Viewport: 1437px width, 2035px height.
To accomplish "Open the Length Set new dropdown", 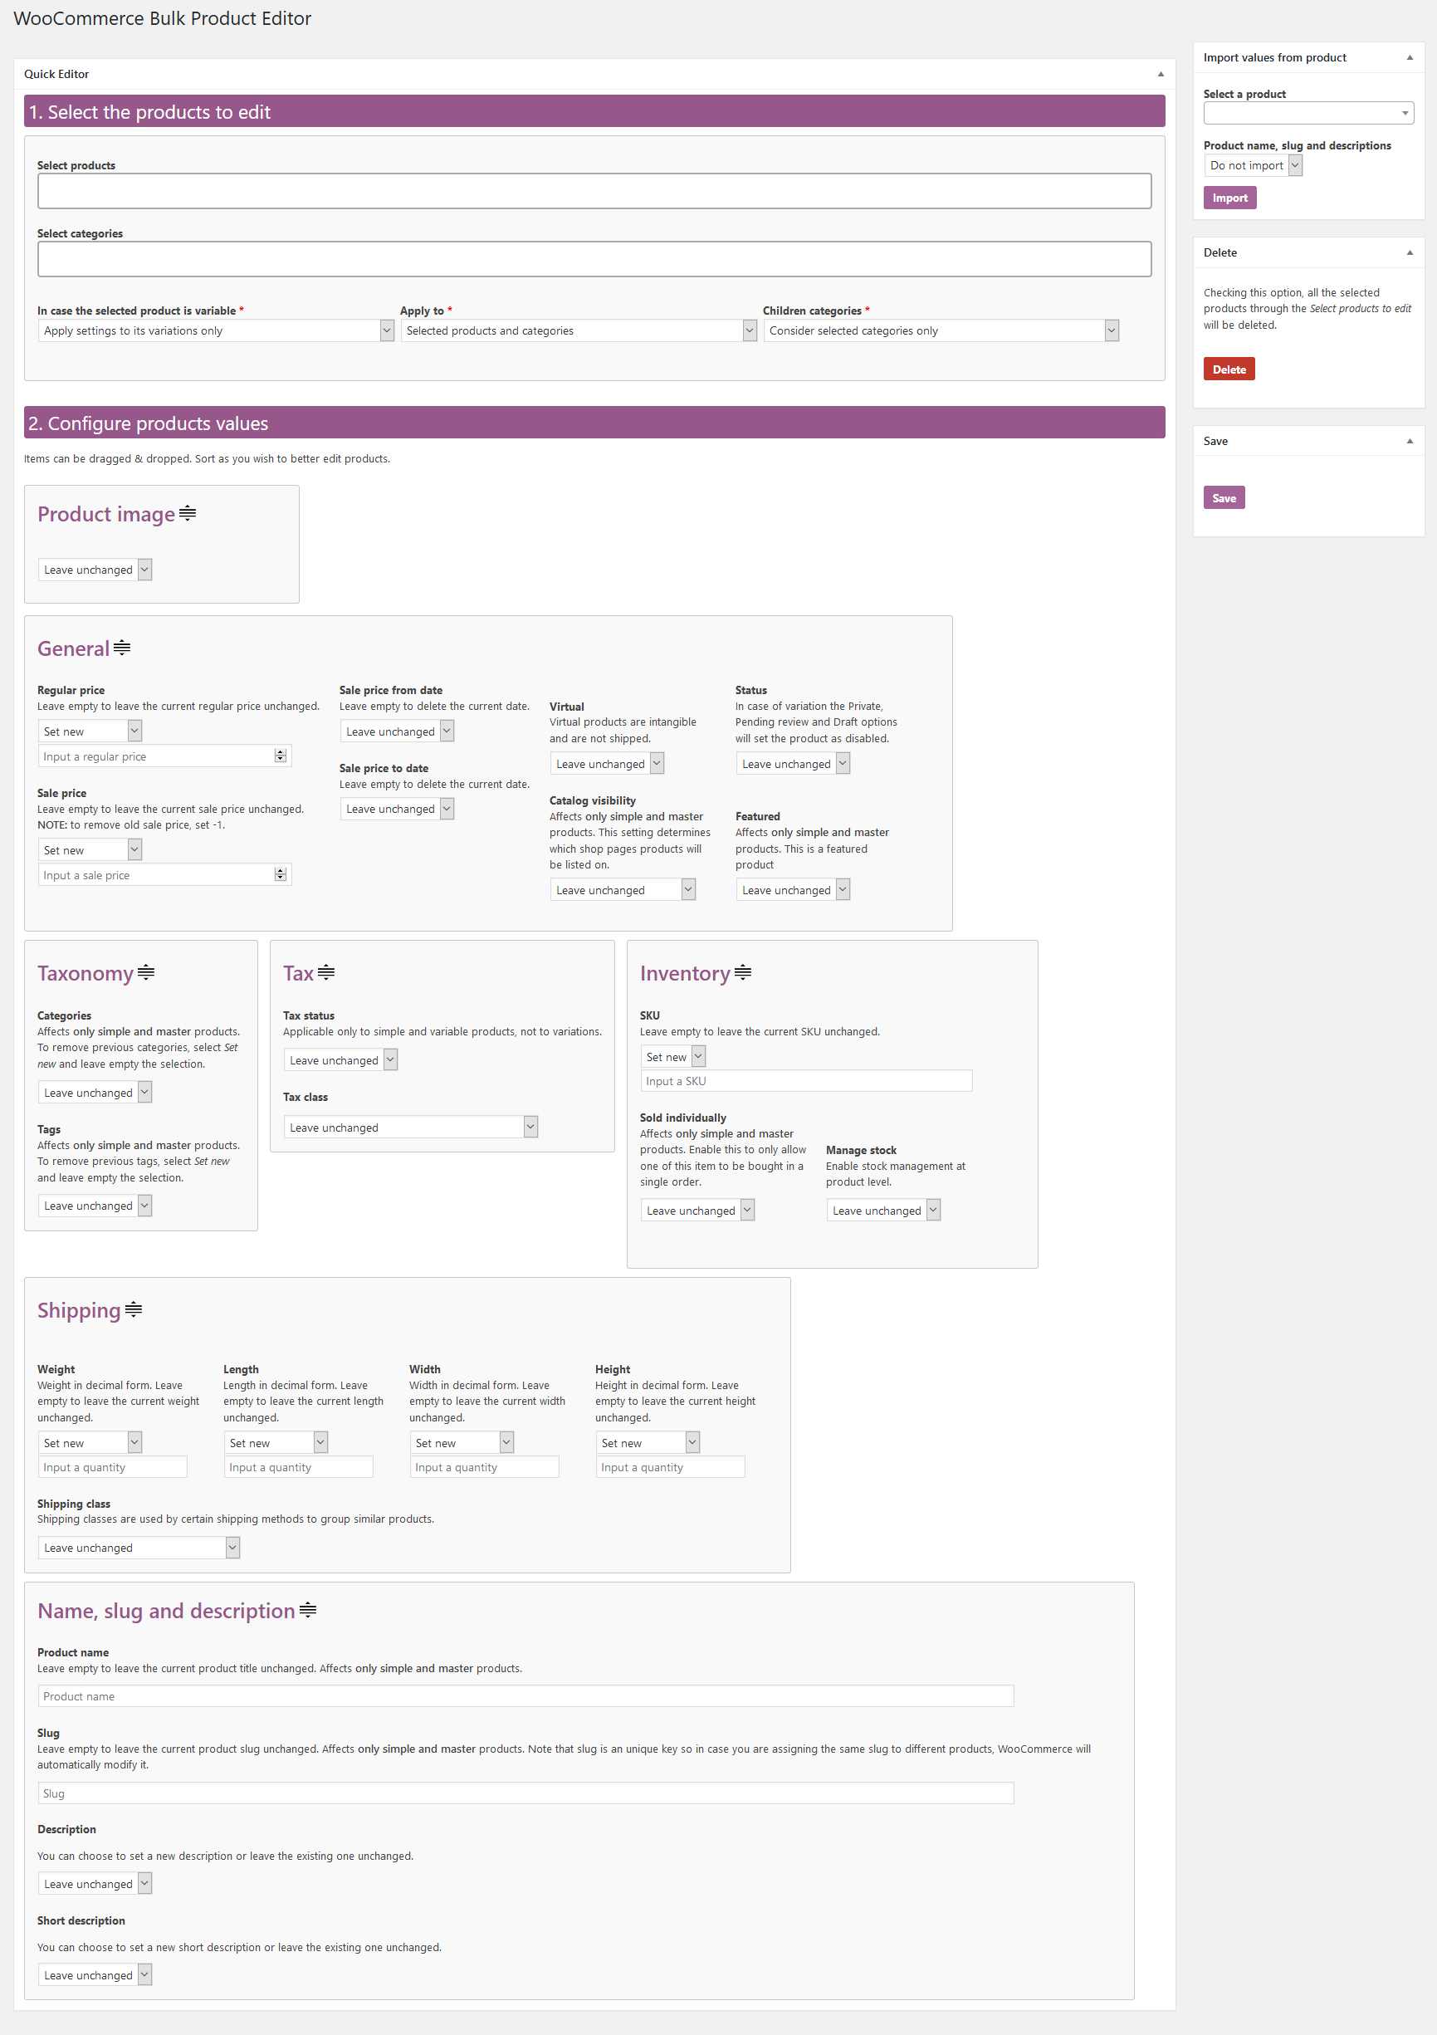I will [x=276, y=1443].
